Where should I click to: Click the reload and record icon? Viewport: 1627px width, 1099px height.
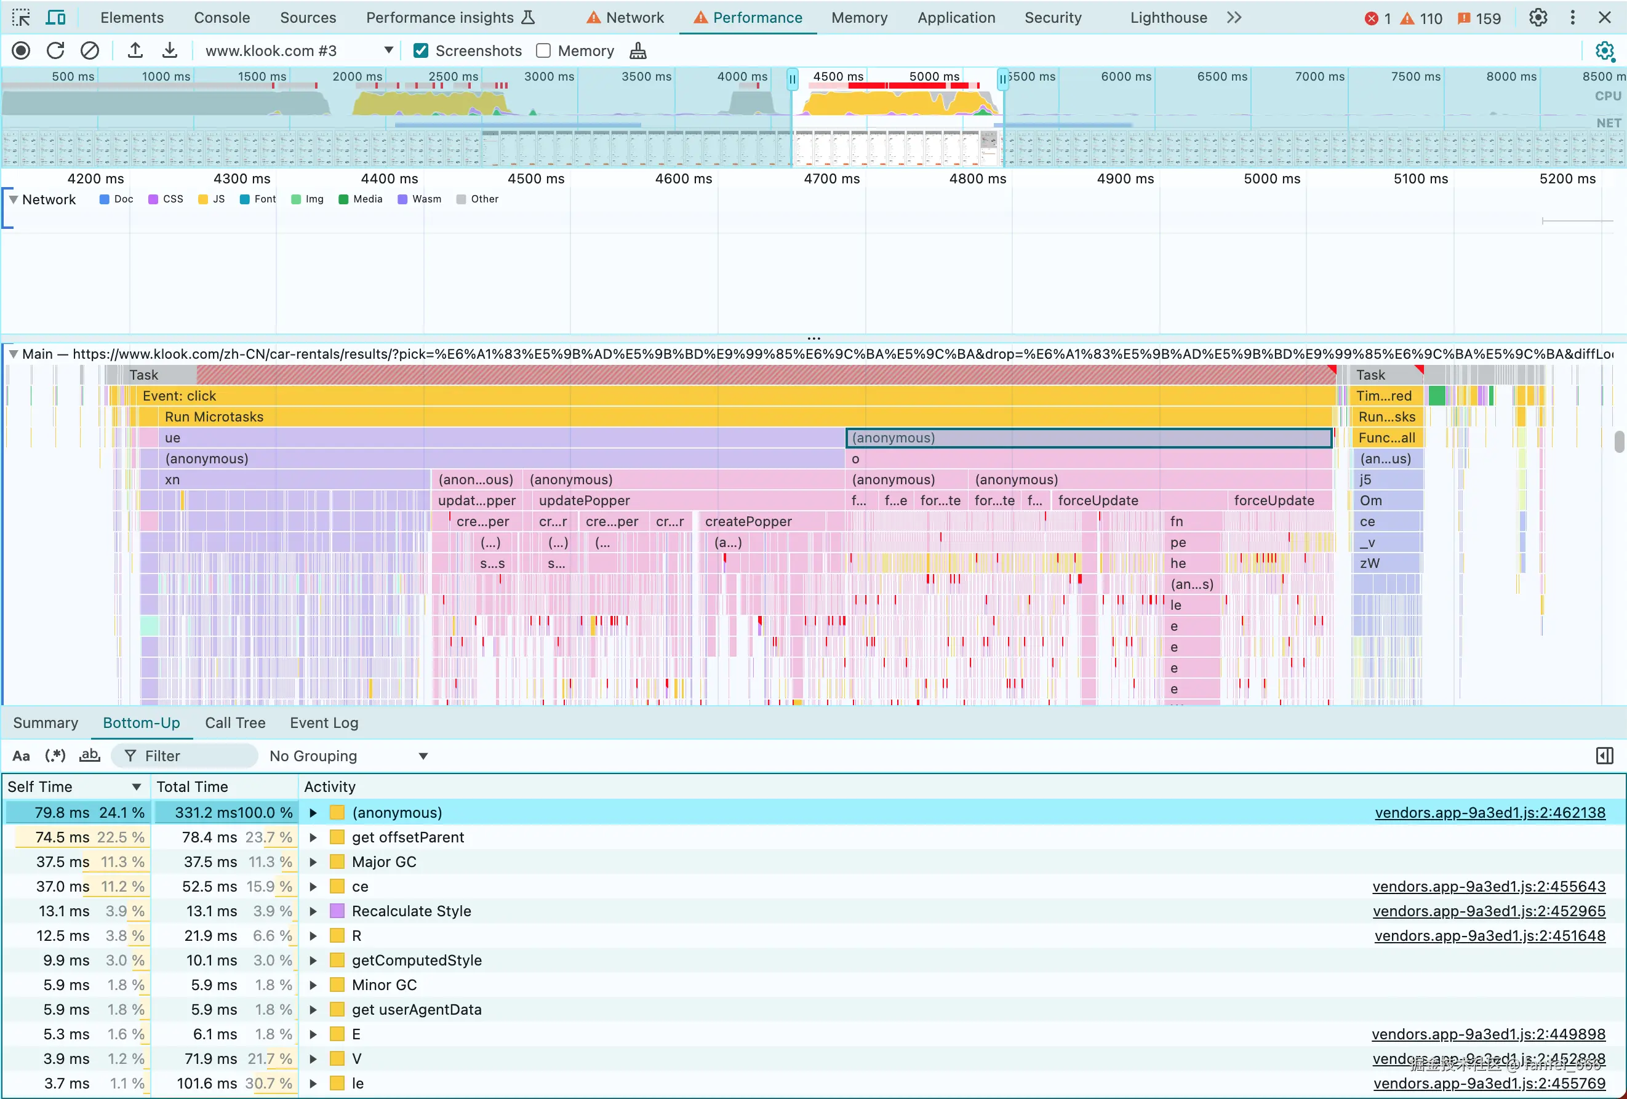tap(55, 50)
